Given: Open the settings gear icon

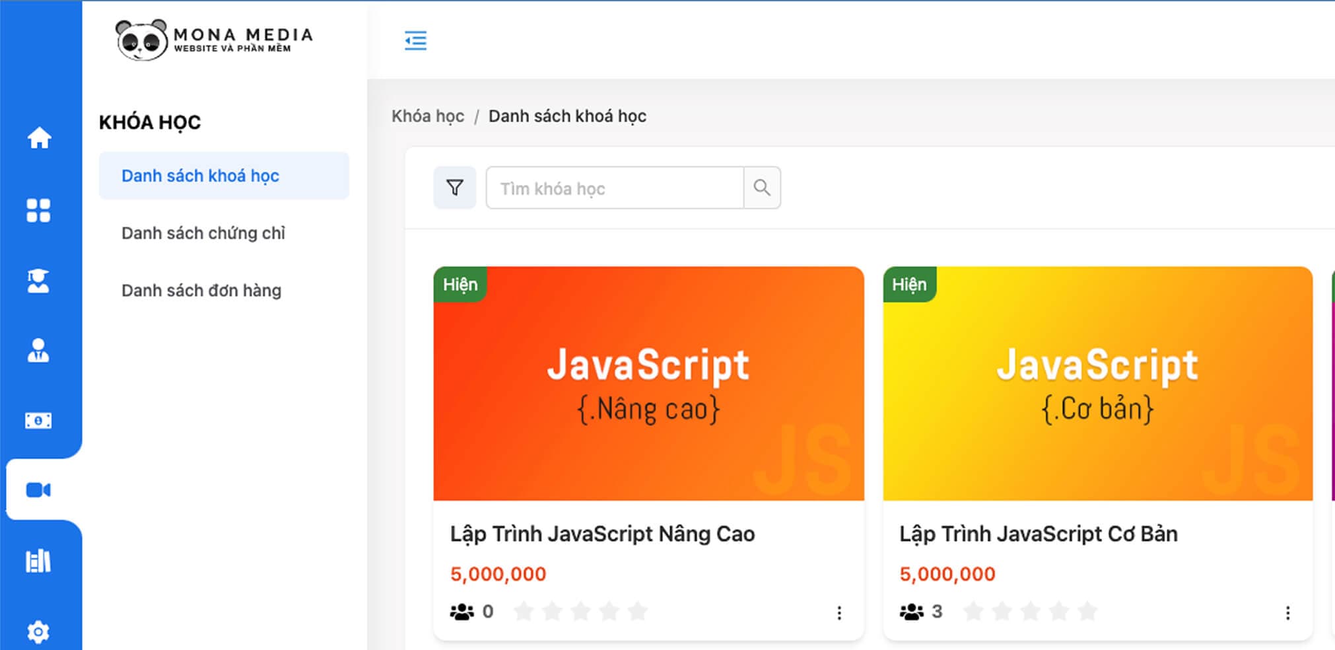Looking at the screenshot, I should 38,632.
